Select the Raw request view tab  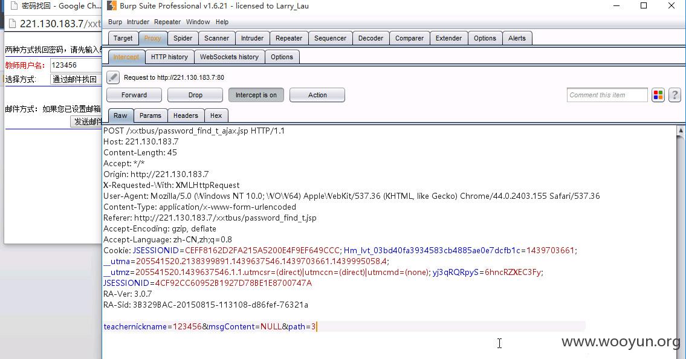click(120, 115)
